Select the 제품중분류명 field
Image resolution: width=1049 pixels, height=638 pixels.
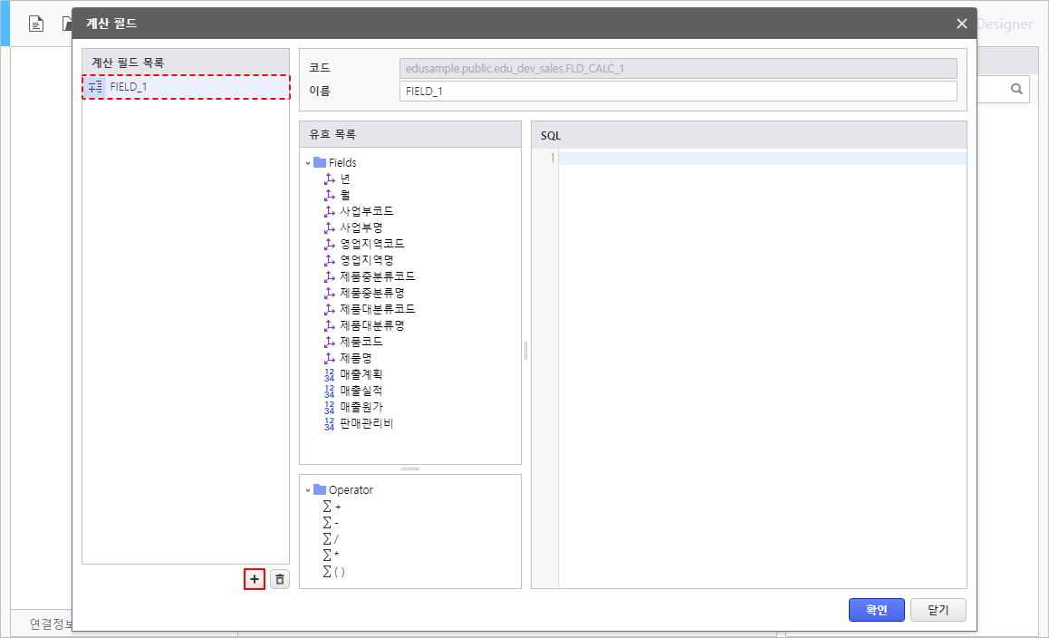(372, 293)
